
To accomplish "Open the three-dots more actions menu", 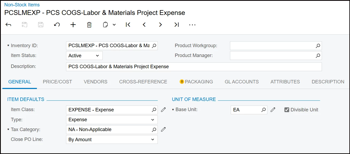I will point(192,25).
